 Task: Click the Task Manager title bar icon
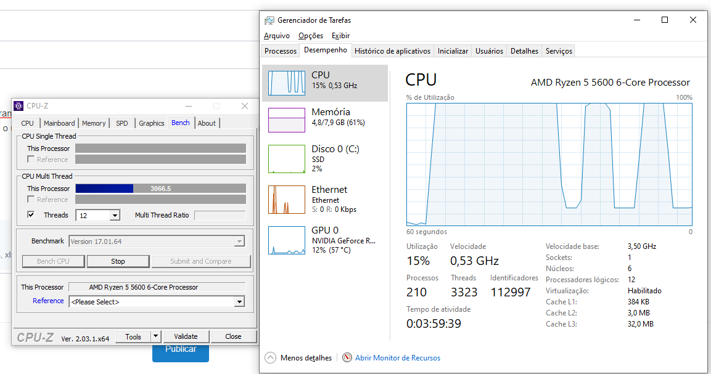coord(269,20)
